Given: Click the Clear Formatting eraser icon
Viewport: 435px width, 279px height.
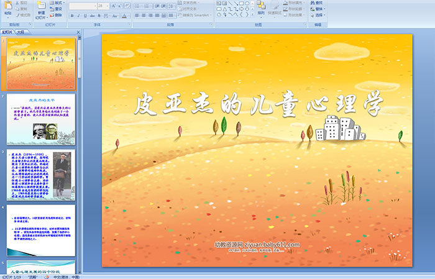Looking at the screenshot, I should point(127,6).
